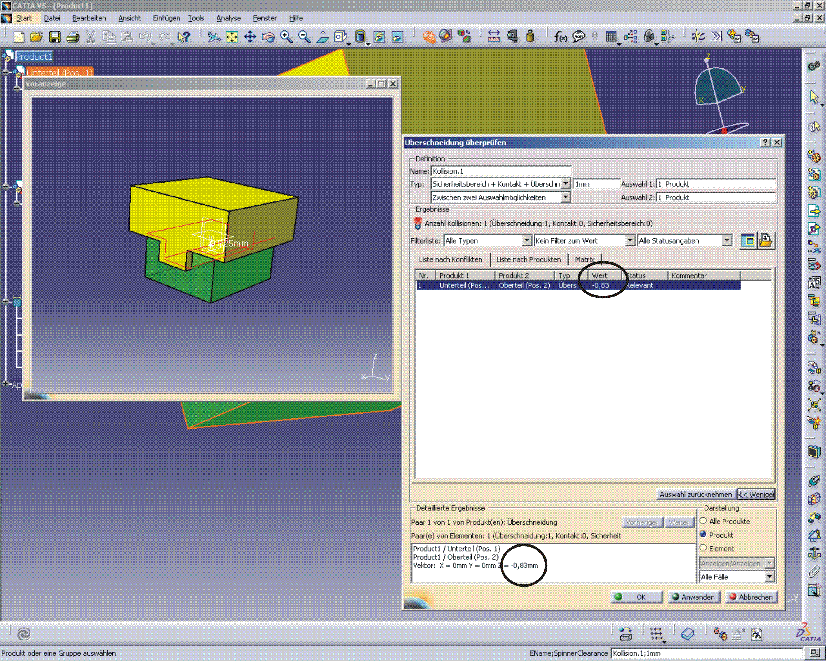Click the shading view mode cylinder icon
The width and height of the screenshot is (826, 661).
pyautogui.click(x=360, y=37)
